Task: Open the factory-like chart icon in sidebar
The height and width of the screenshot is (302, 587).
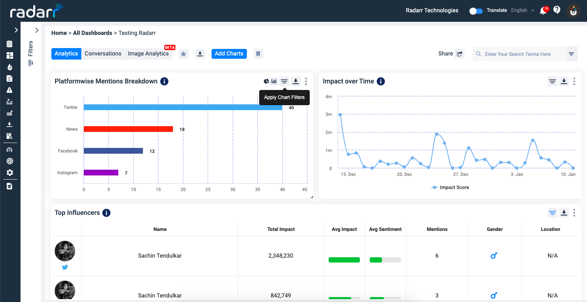Action: coord(9,101)
